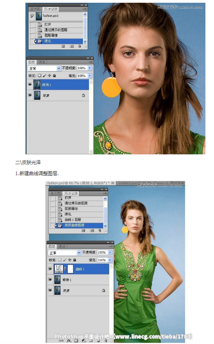Click new-document-from-state icon under the 修改曲线图层 history list
This screenshot has width=214, height=344.
[x=83, y=231]
